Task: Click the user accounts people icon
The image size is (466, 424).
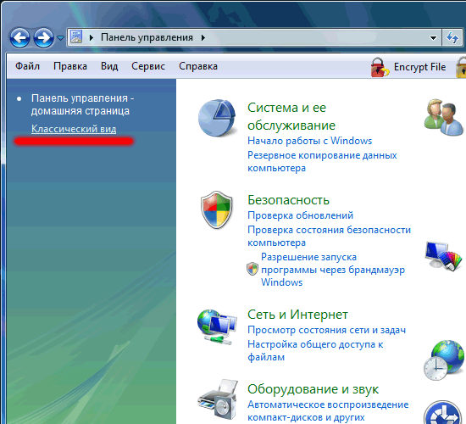Action: point(444,118)
